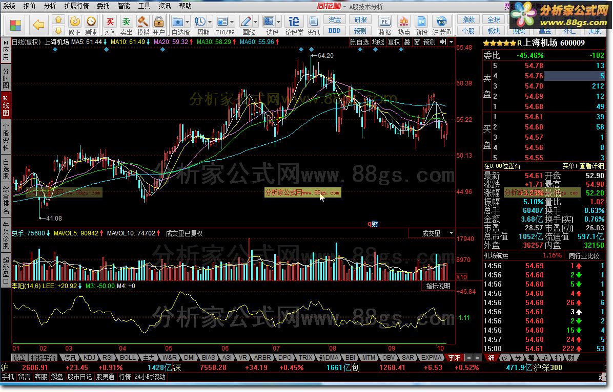Switch to the 筹 chip distribution tab
The image size is (613, 392).
coord(531,358)
